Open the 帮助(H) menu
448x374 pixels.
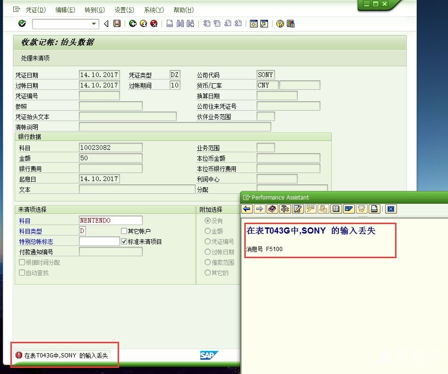(x=184, y=10)
